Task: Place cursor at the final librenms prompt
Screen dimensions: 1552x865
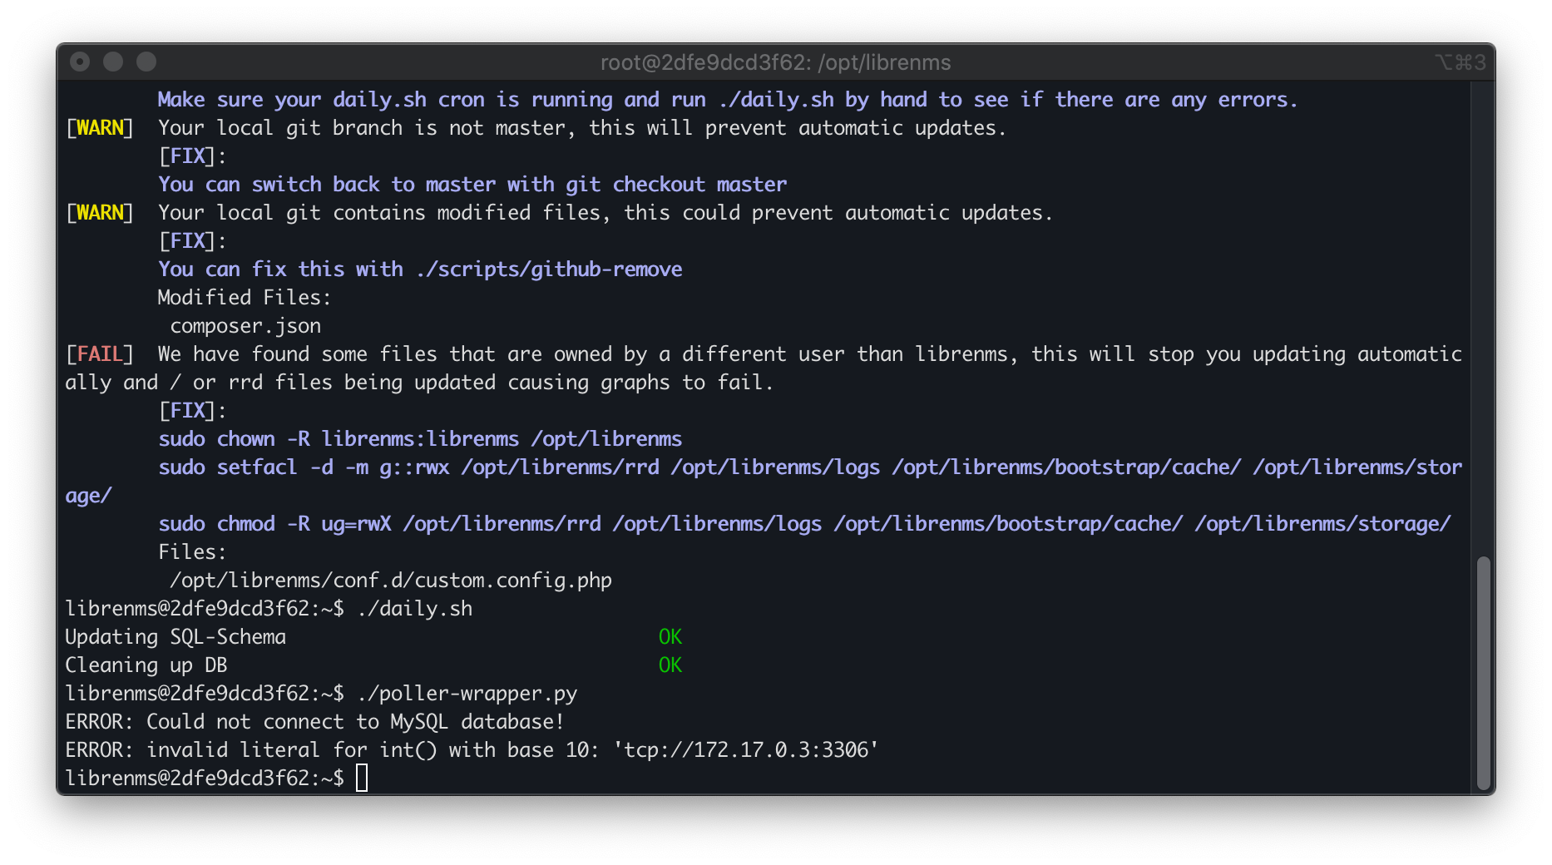Action: [362, 778]
